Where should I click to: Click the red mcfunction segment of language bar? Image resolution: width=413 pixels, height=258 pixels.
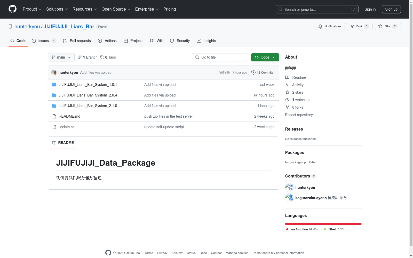coord(323,224)
